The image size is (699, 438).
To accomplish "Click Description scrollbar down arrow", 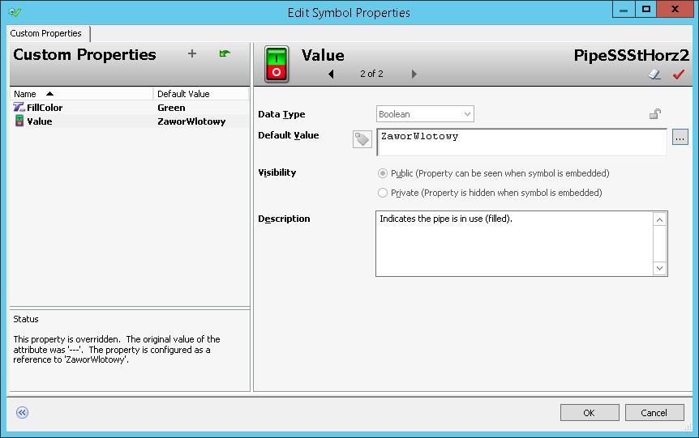I will click(x=660, y=268).
